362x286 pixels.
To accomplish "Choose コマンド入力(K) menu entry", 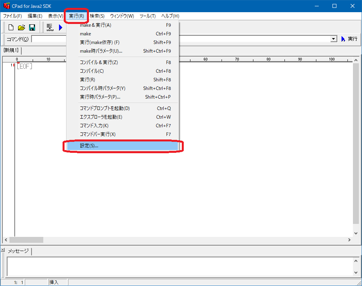I will pyautogui.click(x=123, y=126).
